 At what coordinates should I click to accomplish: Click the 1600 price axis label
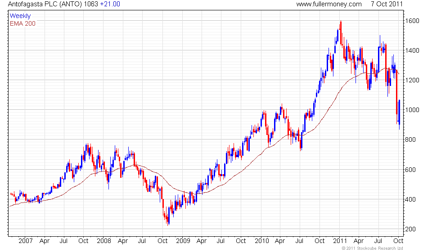point(412,21)
